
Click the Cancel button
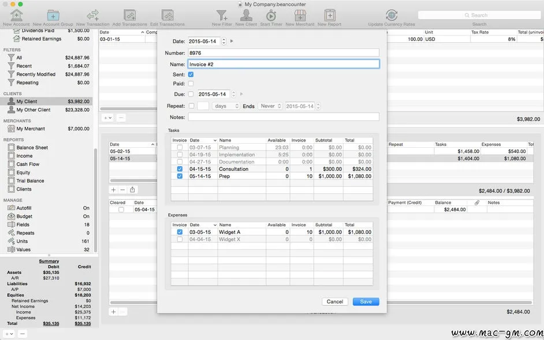coord(335,302)
